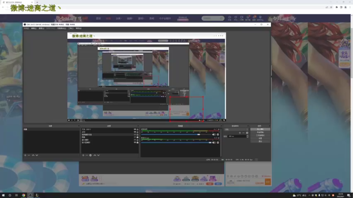This screenshot has height=198, width=353.
Task: Expand 分类 dropdown in website navigation
Action: click(x=119, y=18)
